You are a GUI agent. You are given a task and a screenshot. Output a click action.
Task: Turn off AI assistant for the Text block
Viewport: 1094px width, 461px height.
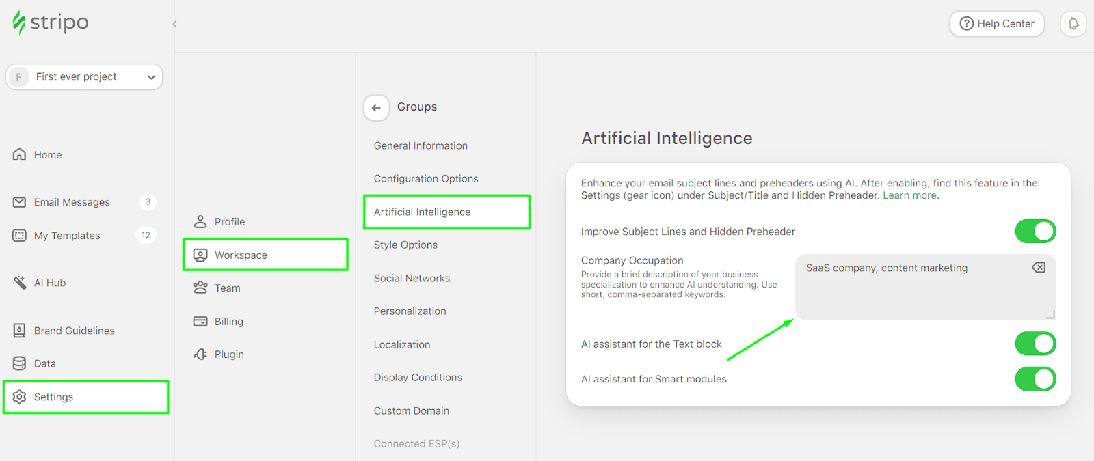tap(1035, 344)
